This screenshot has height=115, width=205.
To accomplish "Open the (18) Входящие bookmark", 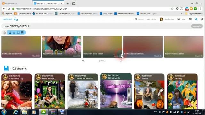I will (x=65, y=13).
